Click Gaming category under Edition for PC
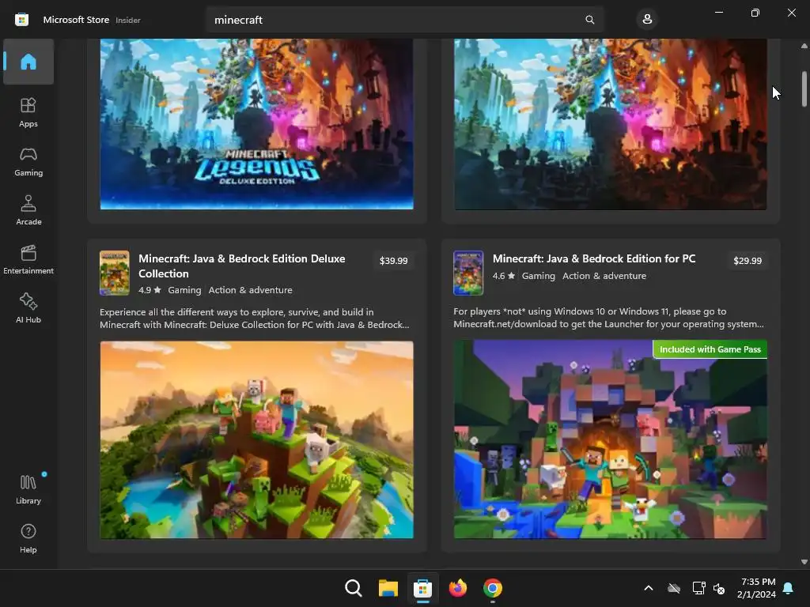 pyautogui.click(x=538, y=276)
